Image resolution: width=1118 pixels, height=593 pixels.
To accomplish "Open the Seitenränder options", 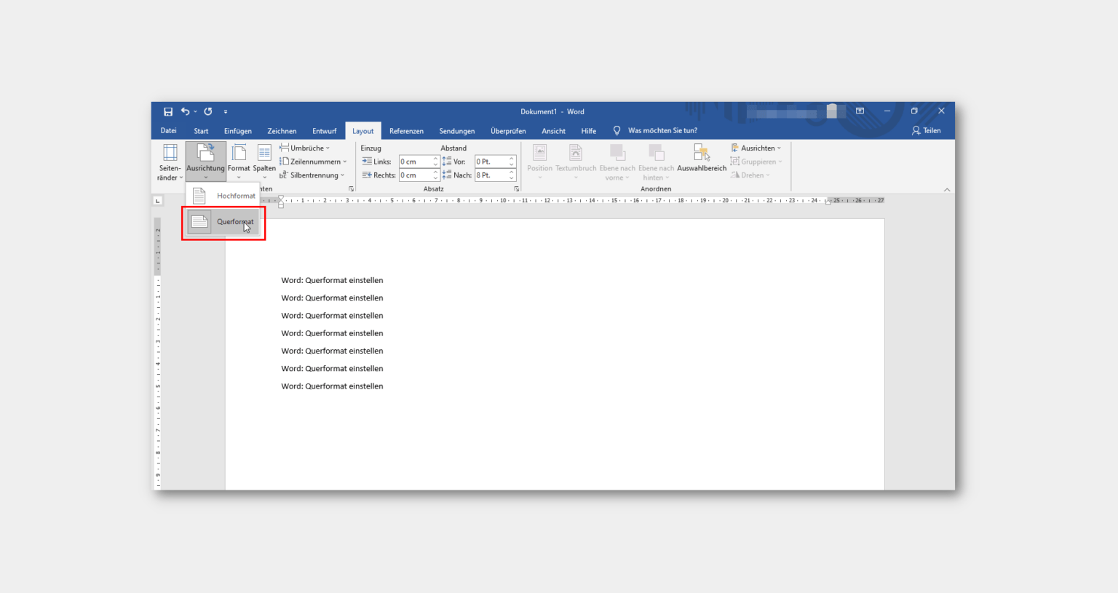I will 169,162.
